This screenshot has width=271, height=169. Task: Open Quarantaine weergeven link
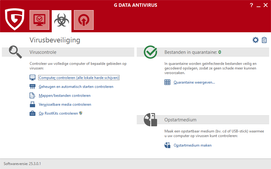(194, 82)
